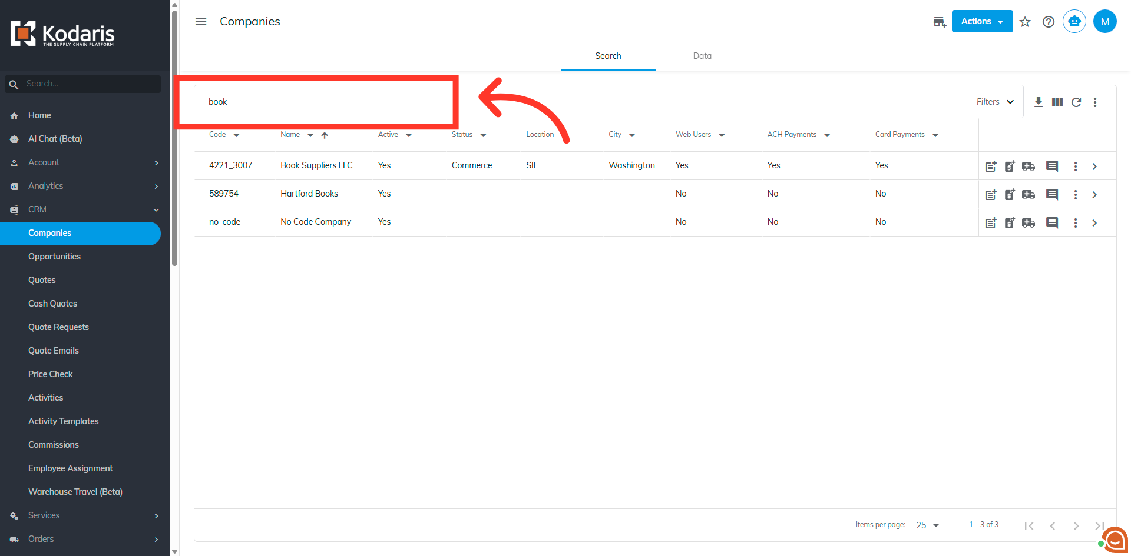Open the AI robot assistant icon
The width and height of the screenshot is (1131, 556).
coord(1074,21)
